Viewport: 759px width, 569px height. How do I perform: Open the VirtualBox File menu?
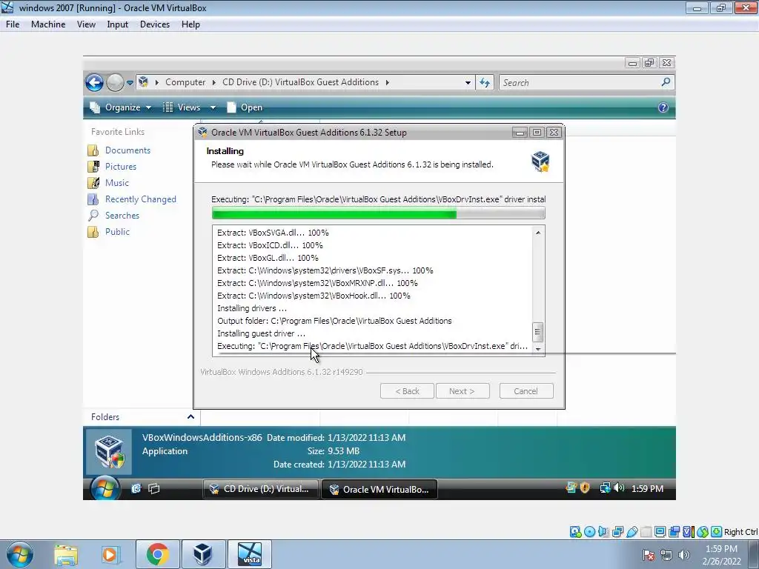tap(13, 24)
